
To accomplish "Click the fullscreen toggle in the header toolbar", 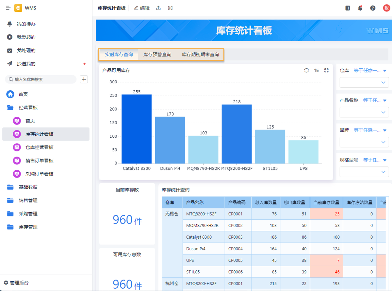I will click(x=170, y=8).
